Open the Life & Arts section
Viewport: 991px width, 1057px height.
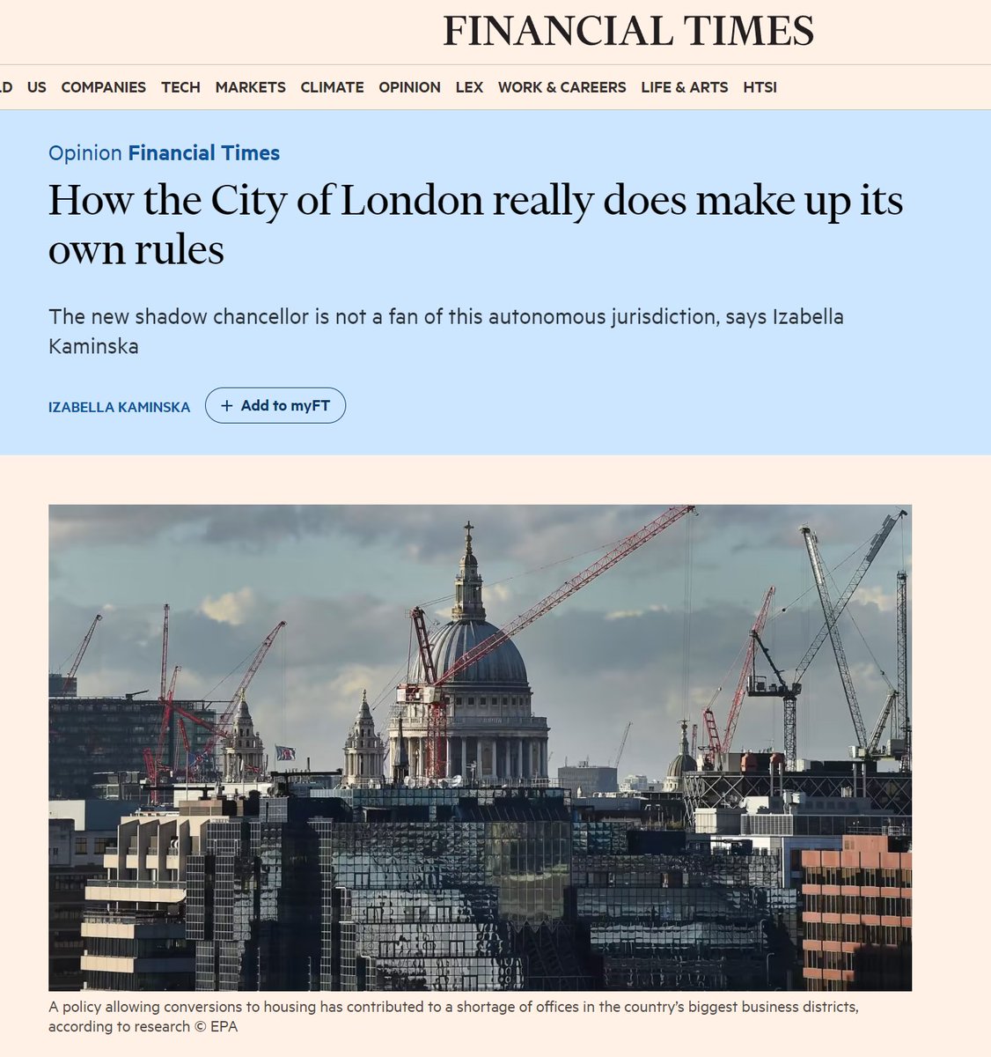click(685, 87)
